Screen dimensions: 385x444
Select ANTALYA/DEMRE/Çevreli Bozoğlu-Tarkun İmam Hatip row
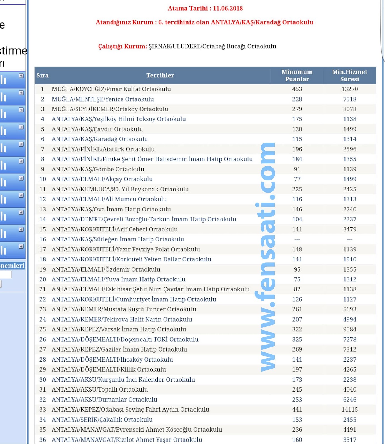coord(205,219)
